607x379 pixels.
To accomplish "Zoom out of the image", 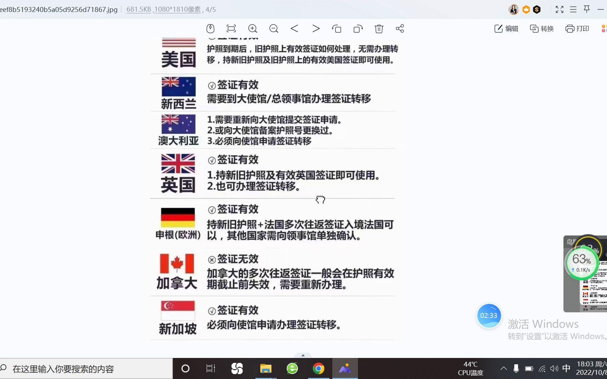I will (274, 29).
